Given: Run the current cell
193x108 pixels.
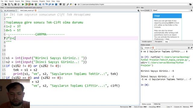Looking at the screenshot, I should [26, 4].
